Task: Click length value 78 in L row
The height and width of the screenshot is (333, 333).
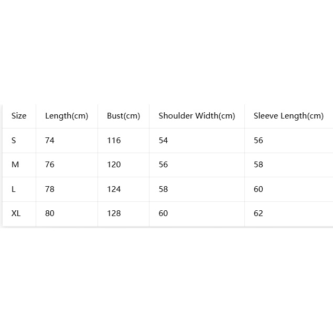Action: coord(50,189)
